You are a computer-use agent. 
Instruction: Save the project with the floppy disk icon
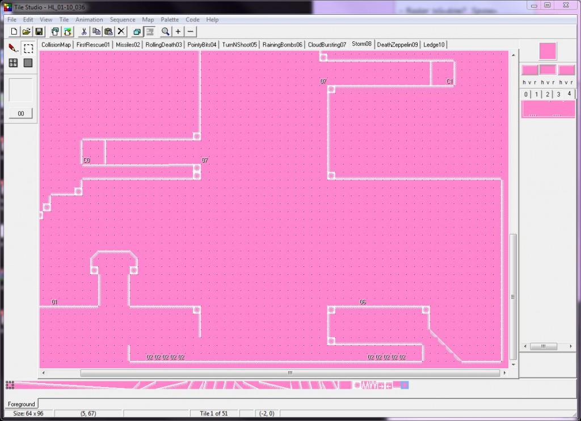tap(39, 32)
